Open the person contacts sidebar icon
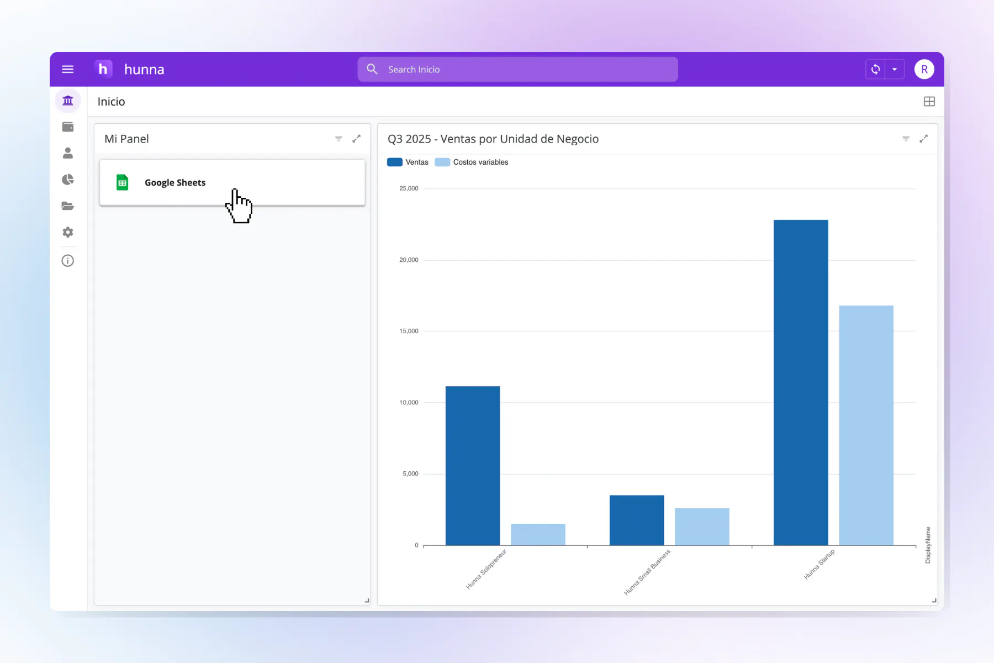 (68, 153)
